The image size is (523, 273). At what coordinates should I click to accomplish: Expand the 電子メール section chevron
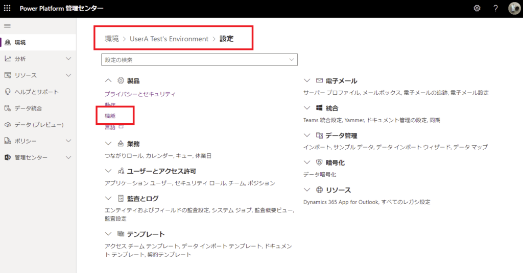tap(307, 80)
